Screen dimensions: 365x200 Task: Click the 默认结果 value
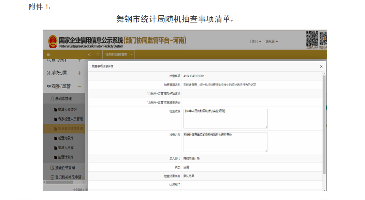189,176
